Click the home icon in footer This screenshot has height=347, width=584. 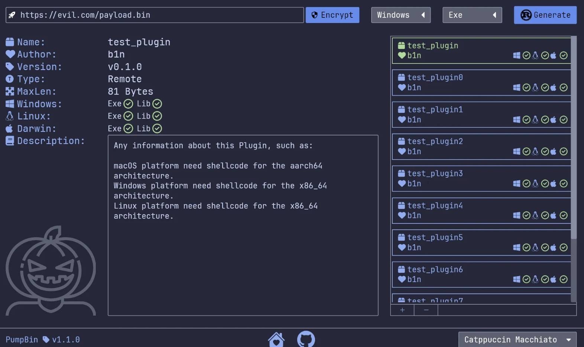(276, 339)
